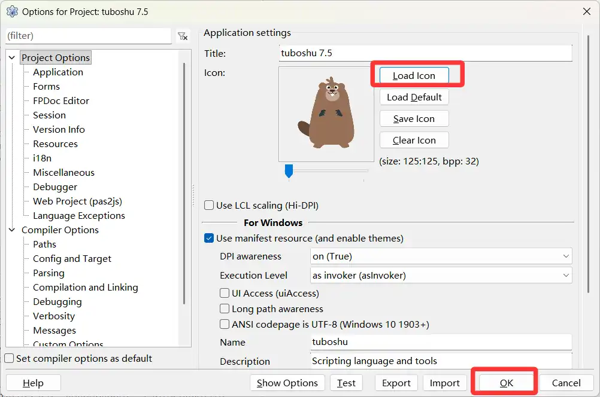Viewport: 600px width, 397px height.
Task: Select Web Project (pas2js) entry
Action: (77, 201)
